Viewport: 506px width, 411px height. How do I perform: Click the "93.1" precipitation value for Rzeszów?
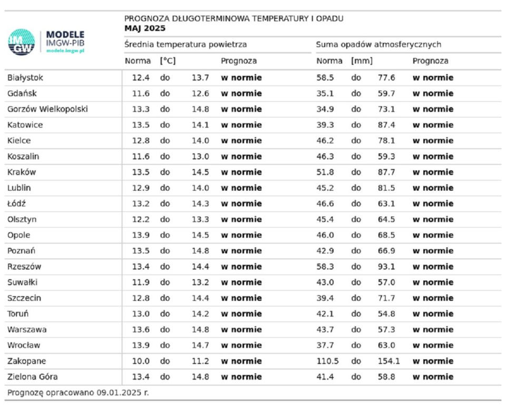click(x=386, y=267)
